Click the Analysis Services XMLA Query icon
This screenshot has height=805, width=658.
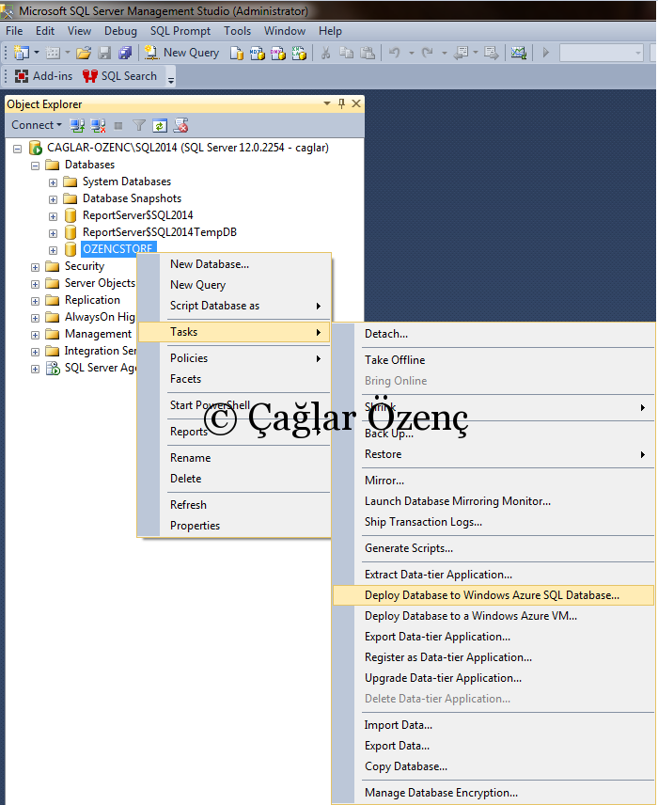coord(299,53)
